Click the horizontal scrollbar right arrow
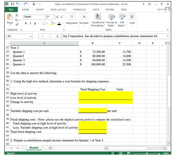This screenshot has width=175, height=156. point(165,148)
